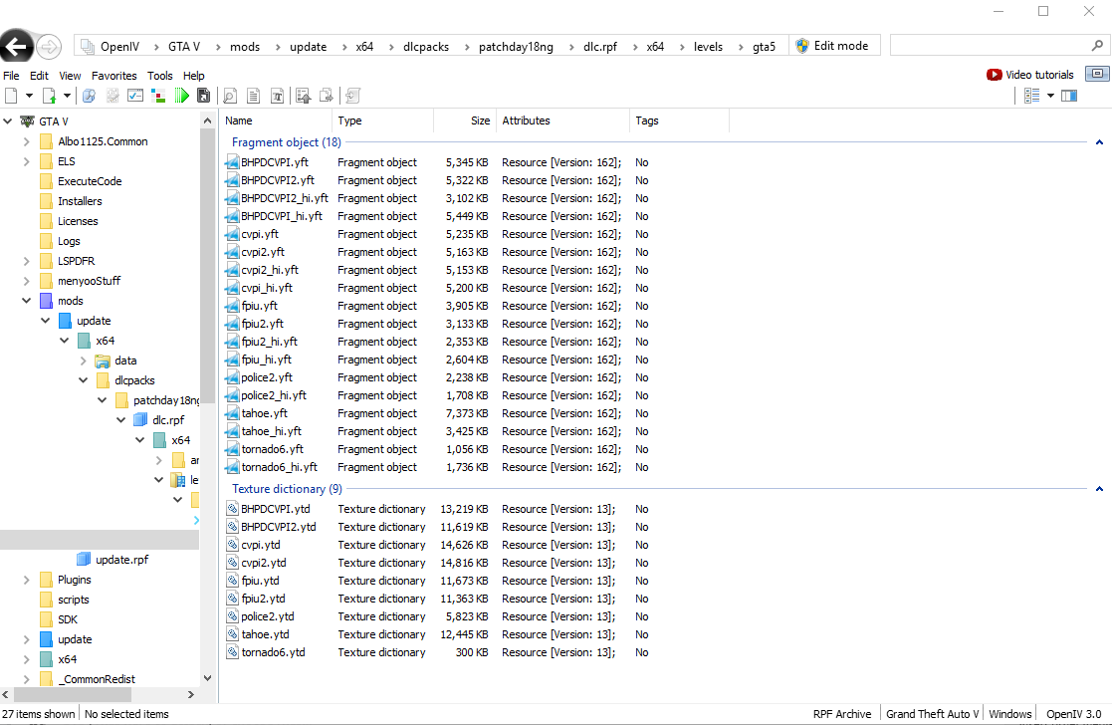1112x725 pixels.
Task: Open the Video tutorials link
Action: point(1039,75)
